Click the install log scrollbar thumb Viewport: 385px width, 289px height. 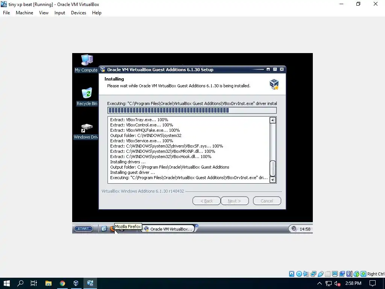tap(273, 168)
